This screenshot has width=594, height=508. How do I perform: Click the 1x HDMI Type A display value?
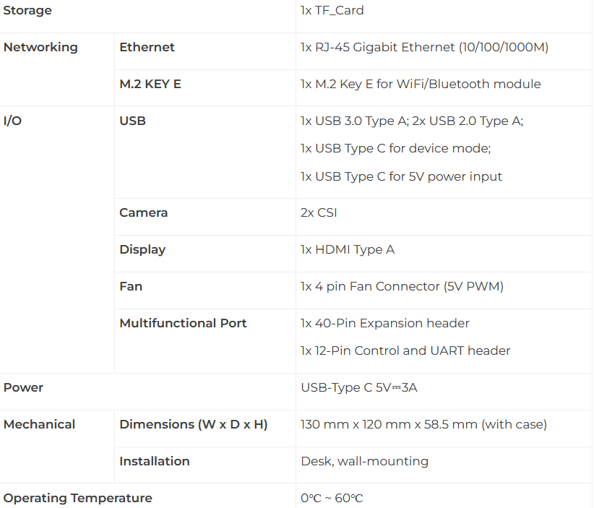348,249
